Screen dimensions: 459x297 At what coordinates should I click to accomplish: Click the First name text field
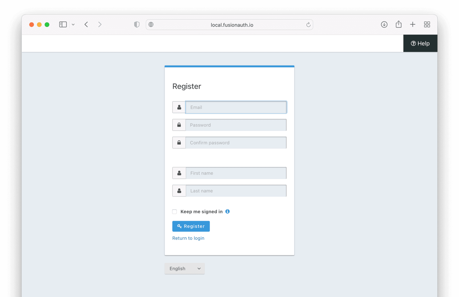coord(236,173)
